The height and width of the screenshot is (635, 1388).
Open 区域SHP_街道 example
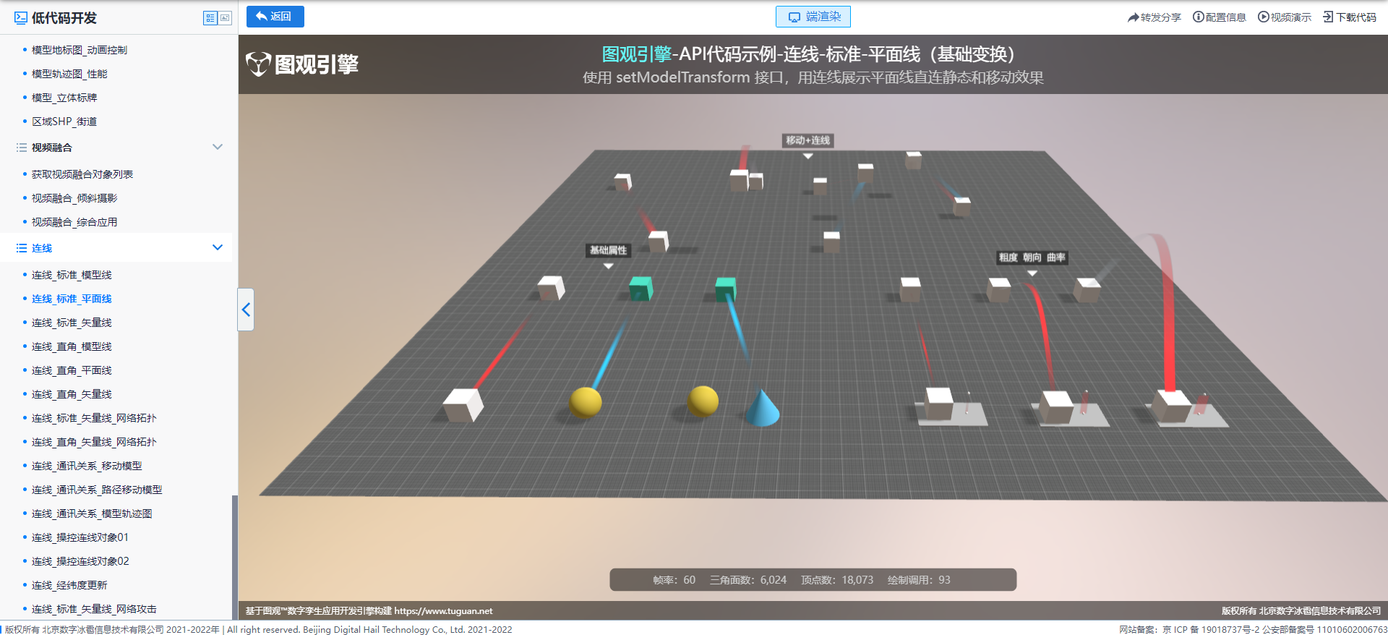pos(64,122)
